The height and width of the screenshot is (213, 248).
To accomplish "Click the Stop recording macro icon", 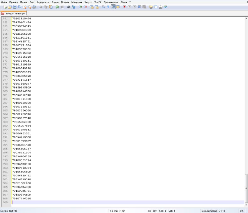I will (129, 7).
